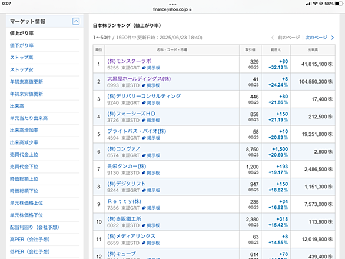
Task: Click the +32.13% change value
Action: (278, 67)
